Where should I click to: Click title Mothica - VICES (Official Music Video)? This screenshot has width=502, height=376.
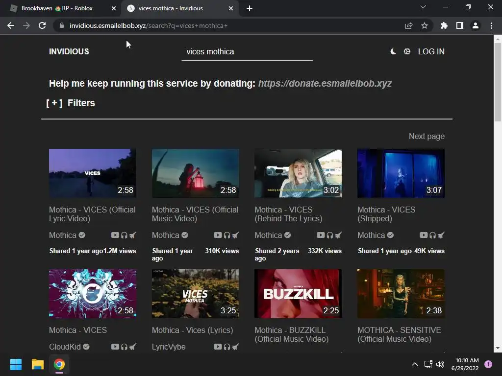point(195,214)
